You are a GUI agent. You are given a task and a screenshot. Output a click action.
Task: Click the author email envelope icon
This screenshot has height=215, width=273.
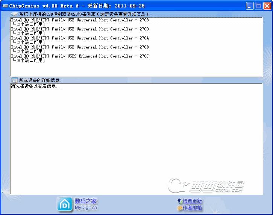tap(180, 208)
